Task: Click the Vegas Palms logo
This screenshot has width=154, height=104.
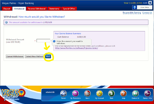Action: click(x=13, y=95)
